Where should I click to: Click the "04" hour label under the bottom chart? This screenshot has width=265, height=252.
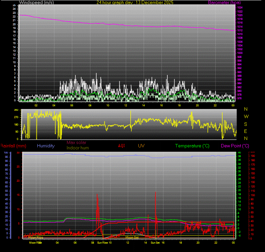57,243
